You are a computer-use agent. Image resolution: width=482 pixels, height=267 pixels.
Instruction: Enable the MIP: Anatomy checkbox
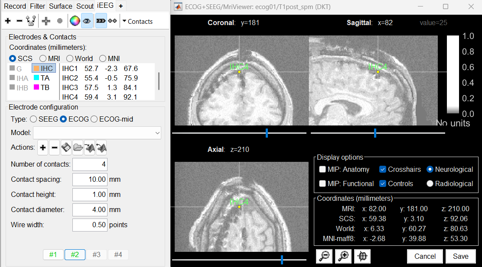coord(322,170)
